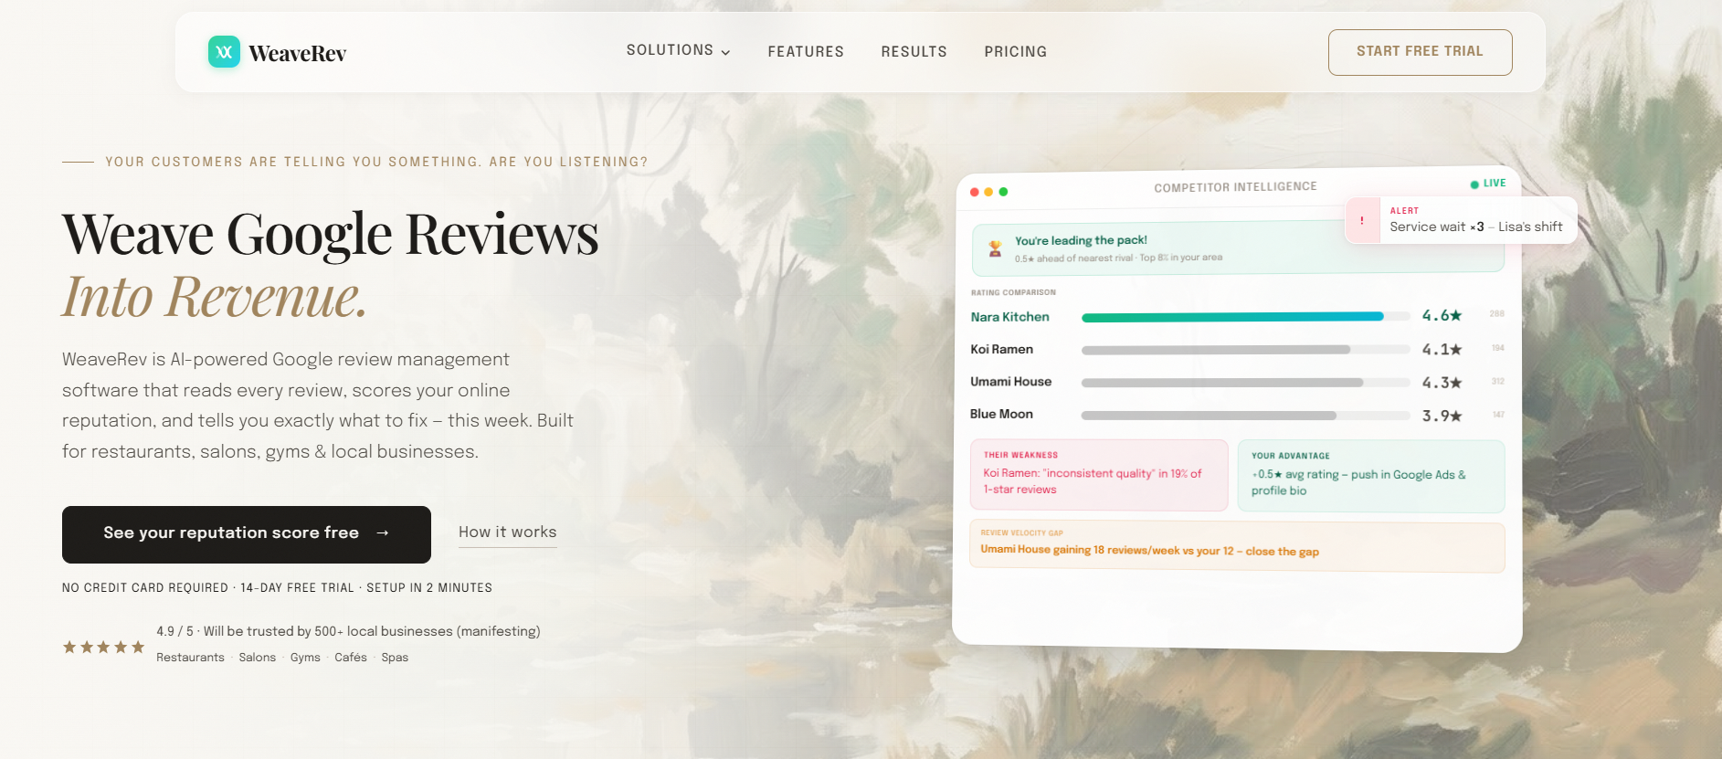This screenshot has width=1722, height=759.
Task: Open the Your Advantage card
Action: (x=1371, y=476)
